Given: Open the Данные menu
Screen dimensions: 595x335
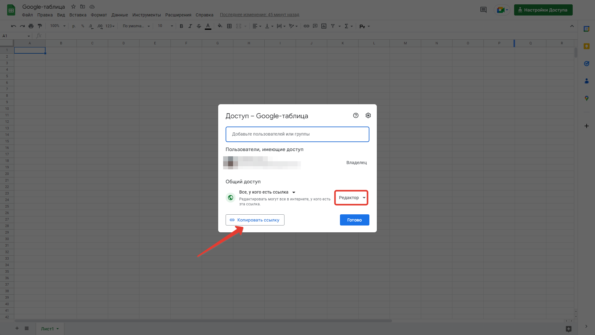Looking at the screenshot, I should click(x=119, y=15).
